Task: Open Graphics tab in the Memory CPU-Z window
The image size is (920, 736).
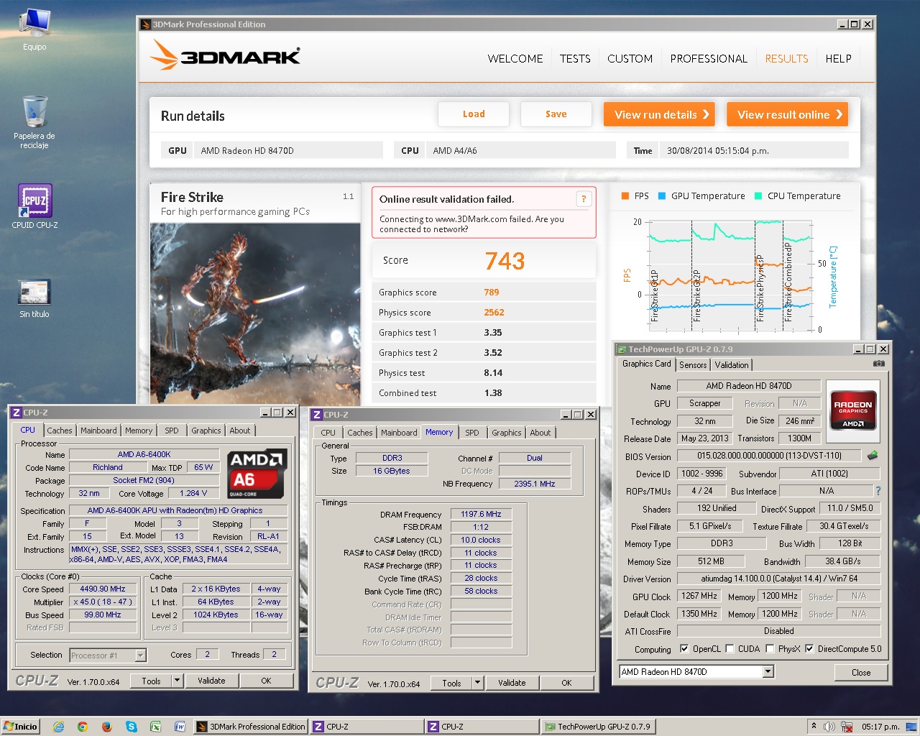Action: click(x=507, y=433)
